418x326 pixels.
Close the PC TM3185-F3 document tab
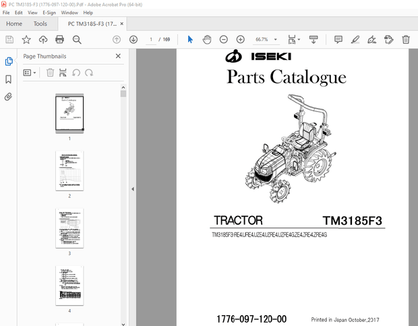coord(122,24)
